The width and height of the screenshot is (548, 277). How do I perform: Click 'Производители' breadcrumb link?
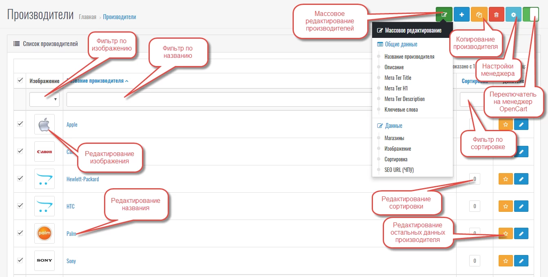point(120,17)
